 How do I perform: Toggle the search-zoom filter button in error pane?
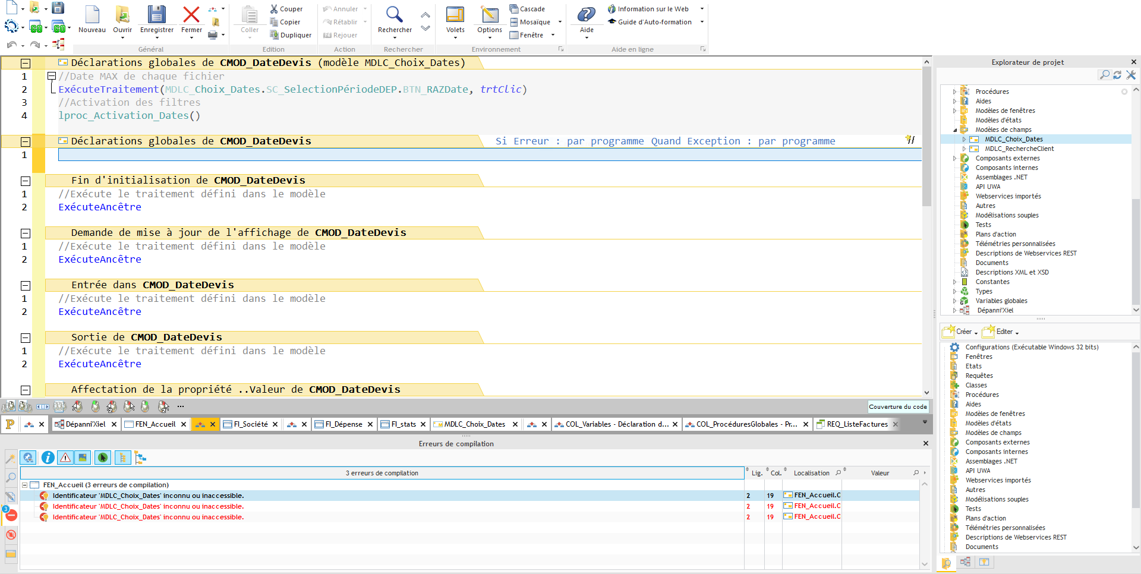coord(28,458)
